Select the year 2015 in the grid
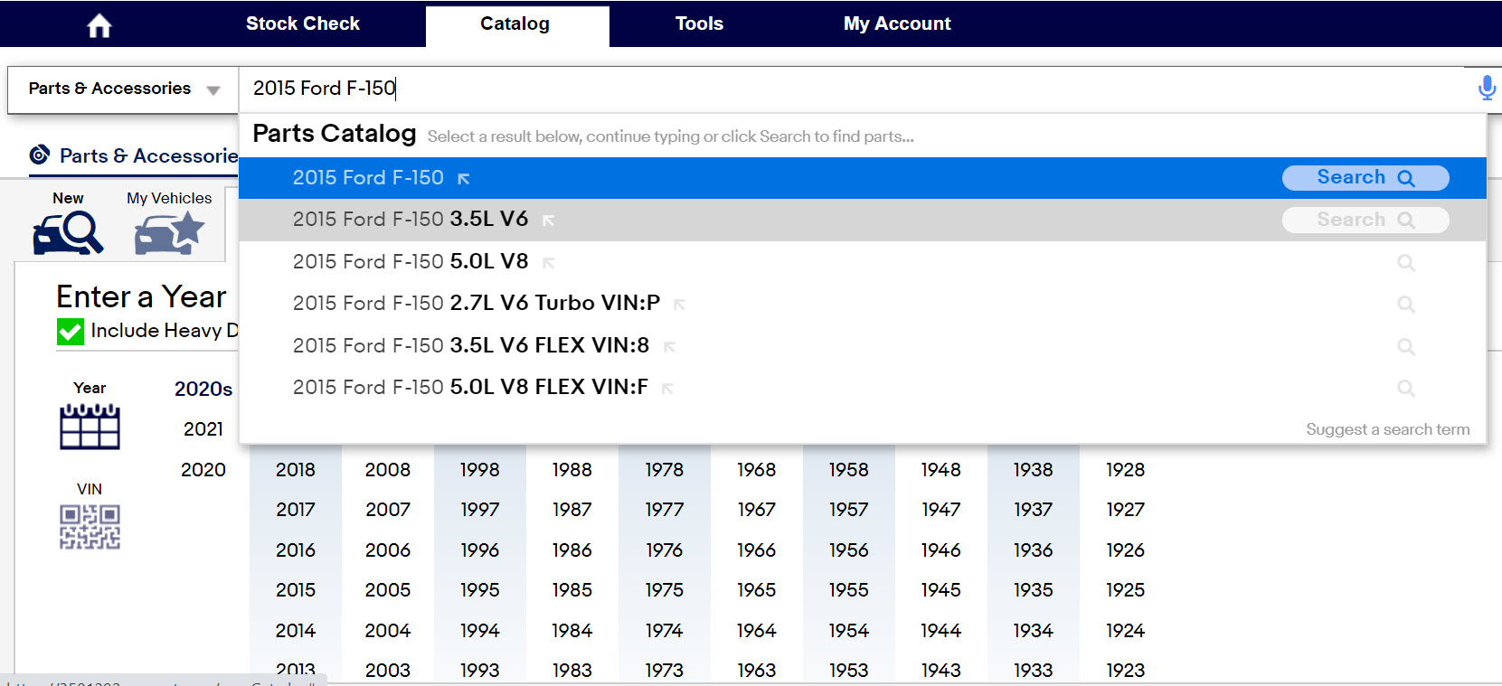The width and height of the screenshot is (1502, 686). click(x=296, y=590)
